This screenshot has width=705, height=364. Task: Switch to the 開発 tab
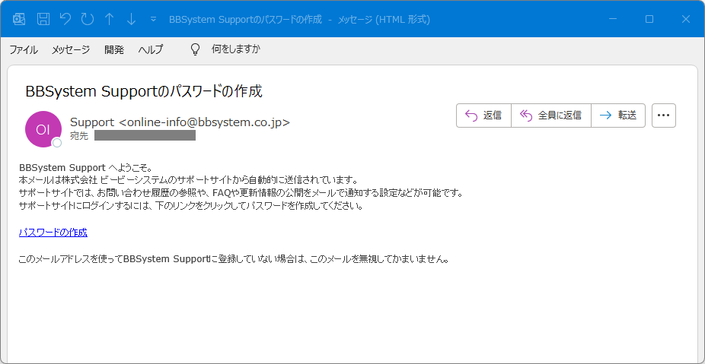pos(114,49)
